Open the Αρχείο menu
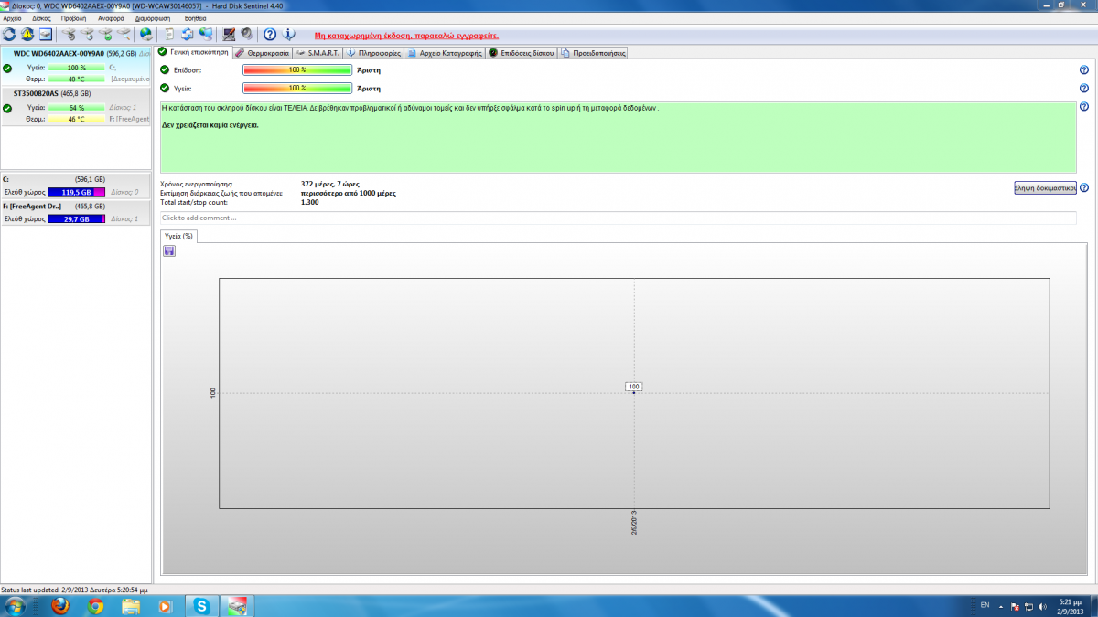Image resolution: width=1098 pixels, height=617 pixels. 13,18
